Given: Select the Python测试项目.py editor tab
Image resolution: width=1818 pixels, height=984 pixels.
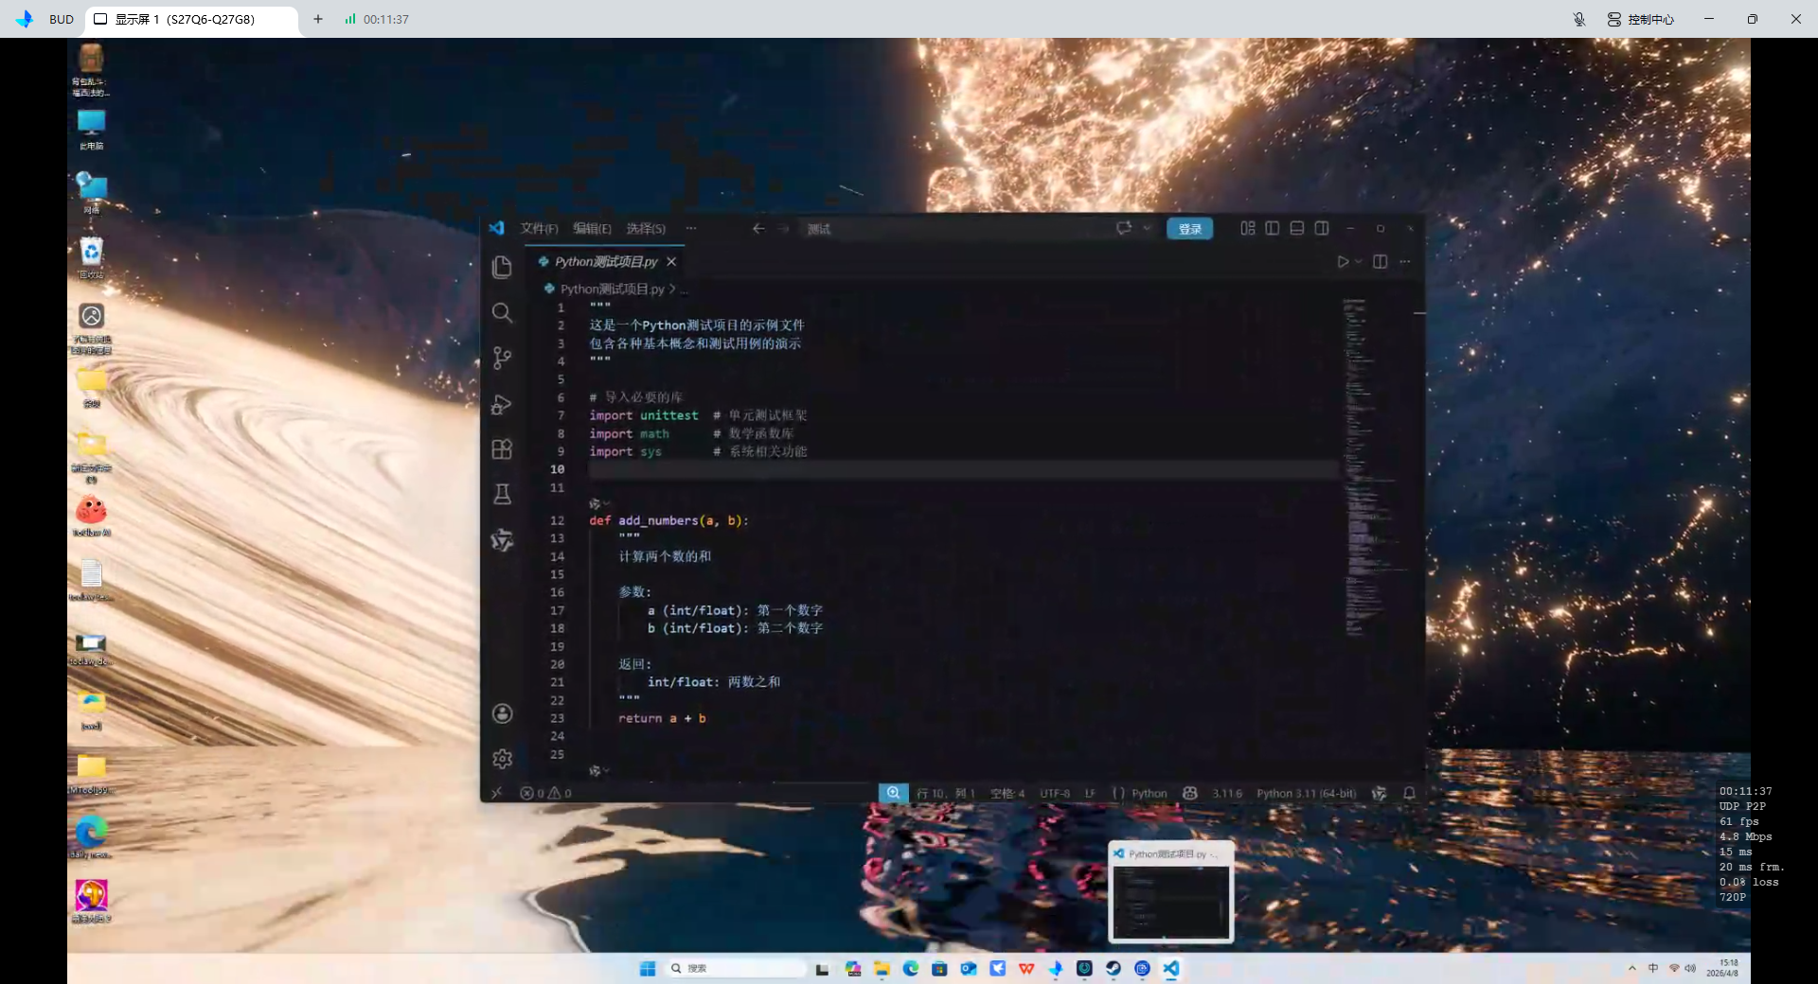Looking at the screenshot, I should click(x=606, y=262).
